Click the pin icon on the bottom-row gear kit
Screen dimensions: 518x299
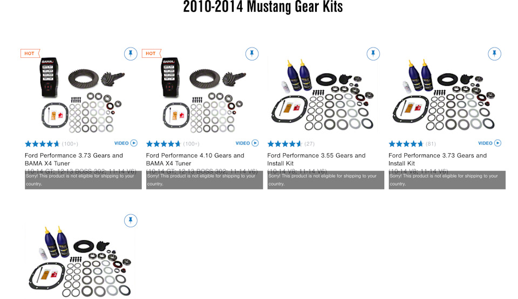click(x=131, y=220)
